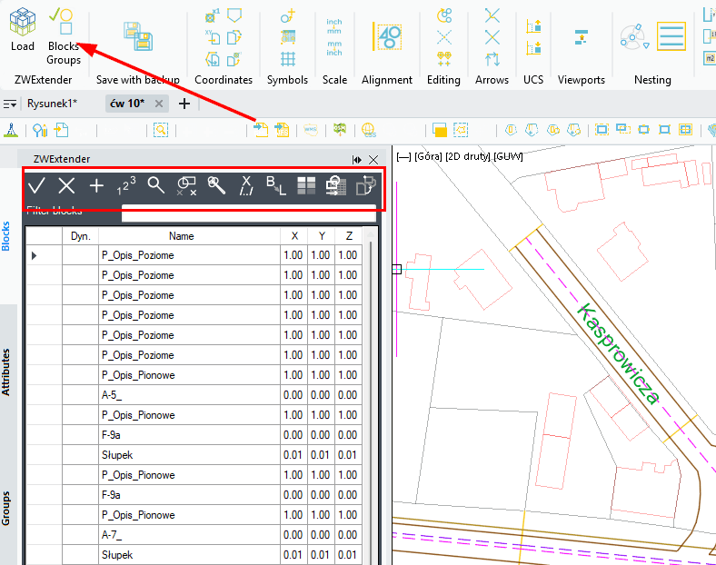Click the [—] viewport controls label
The width and height of the screenshot is (716, 565).
tap(403, 156)
